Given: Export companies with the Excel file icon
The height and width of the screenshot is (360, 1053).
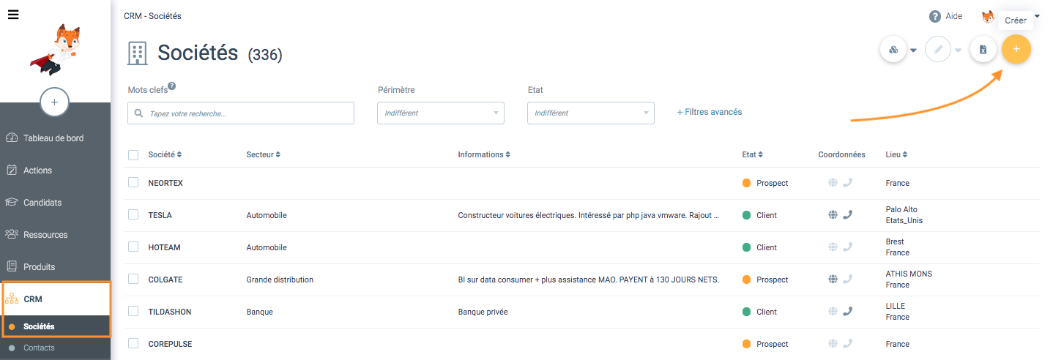Looking at the screenshot, I should click(x=983, y=50).
